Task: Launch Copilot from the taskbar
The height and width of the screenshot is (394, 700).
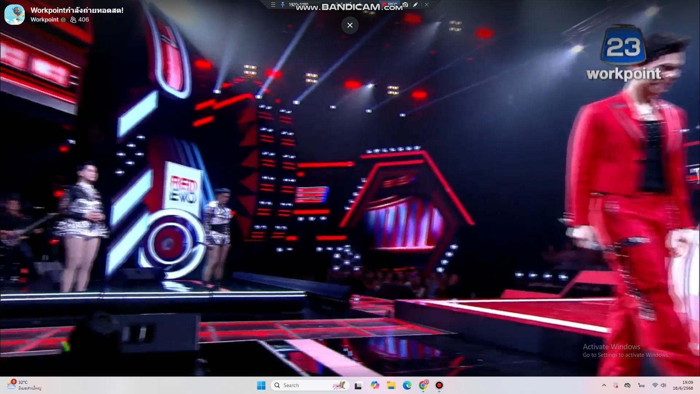Action: pos(375,385)
